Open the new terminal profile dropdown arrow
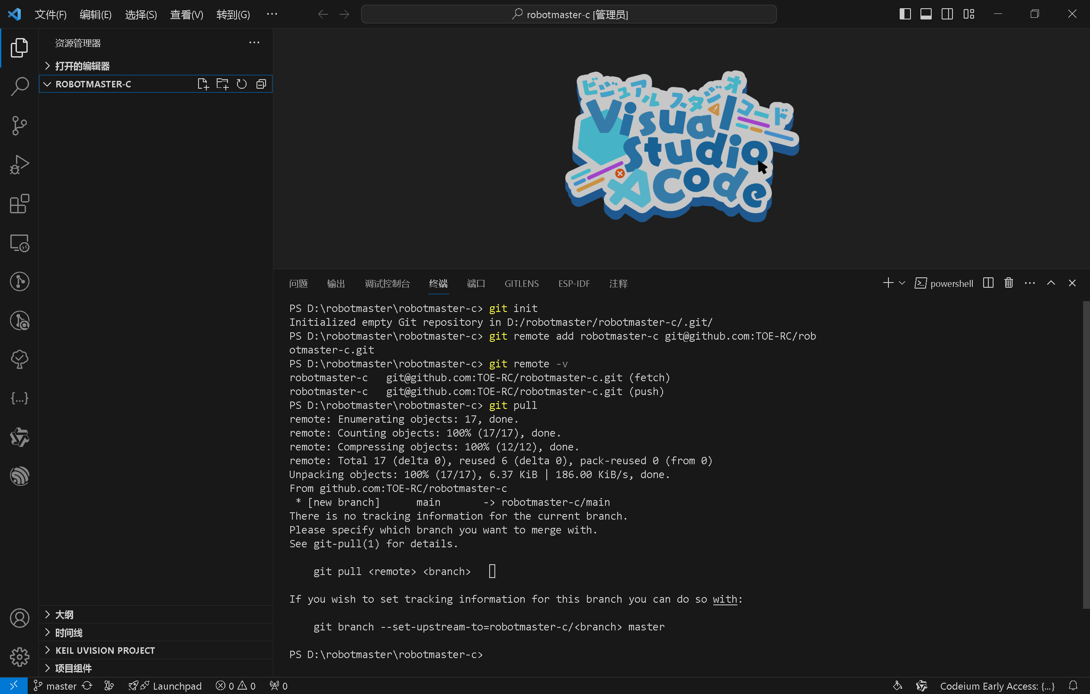This screenshot has height=694, width=1090. (902, 283)
